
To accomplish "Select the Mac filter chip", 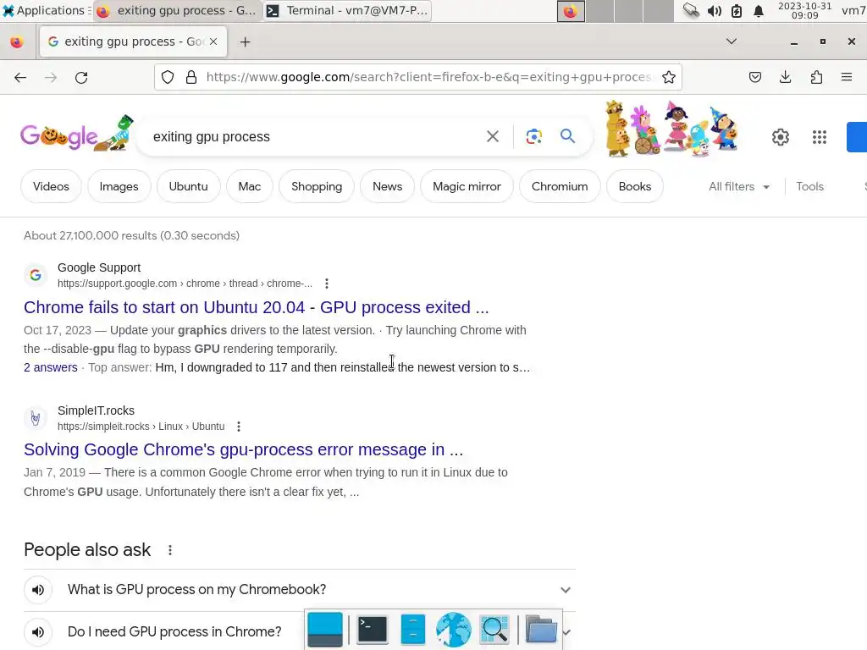I will [x=250, y=187].
